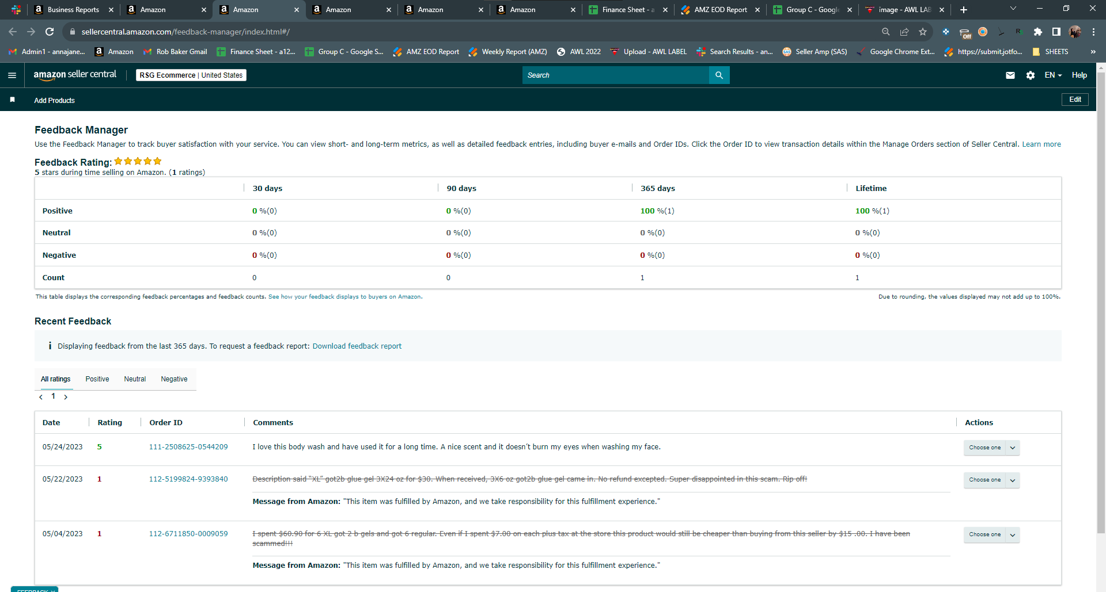Switch to the Neutral feedback tab
Viewport: 1106px width, 592px height.
[x=135, y=379]
